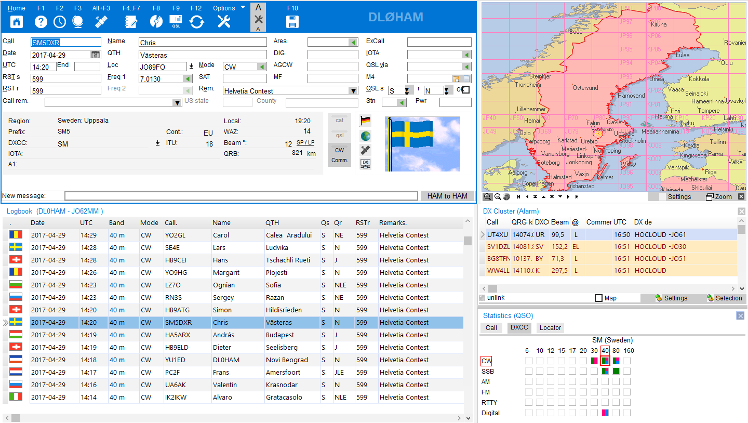This screenshot has width=748, height=423.
Task: Click the F4..F7 notepad edit icon
Action: 131,21
